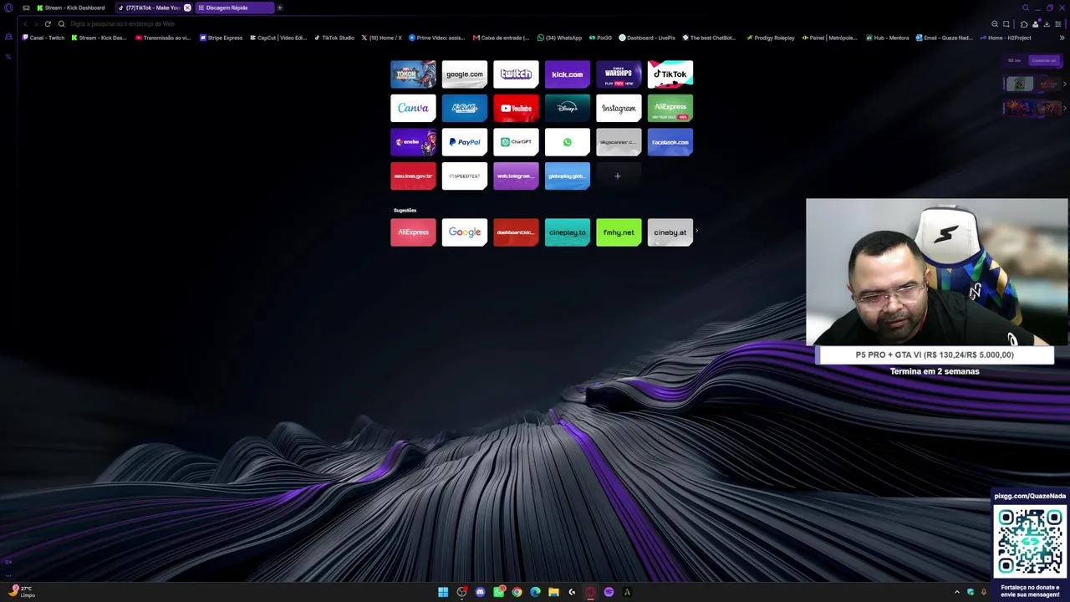Viewport: 1070px width, 602px height.
Task: Open the World of Warships speed dial tile
Action: (619, 74)
